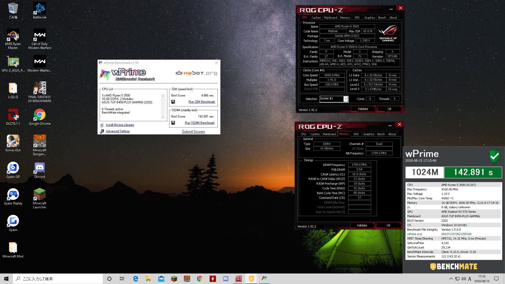Open the Gyazo Replay shortcut
This screenshot has width=505, height=284.
[x=13, y=196]
